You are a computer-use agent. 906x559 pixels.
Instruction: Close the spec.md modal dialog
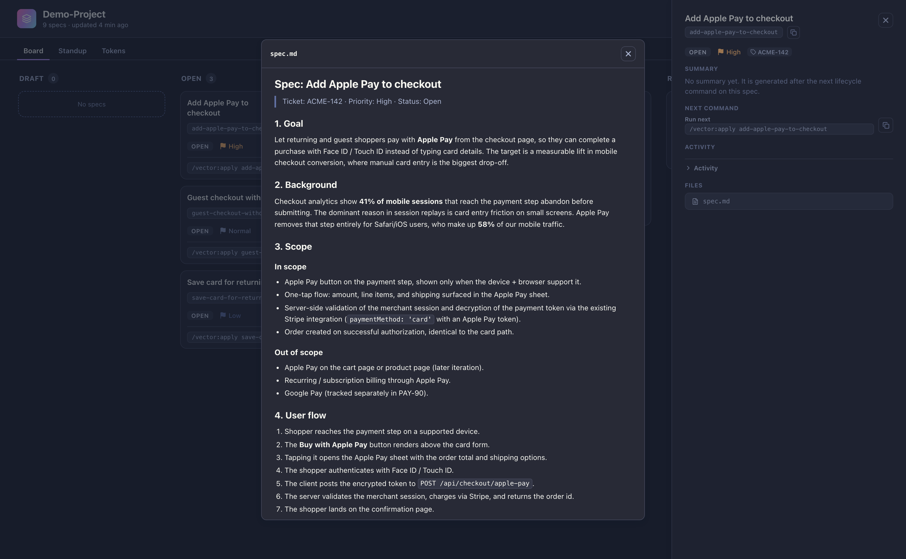click(x=628, y=54)
